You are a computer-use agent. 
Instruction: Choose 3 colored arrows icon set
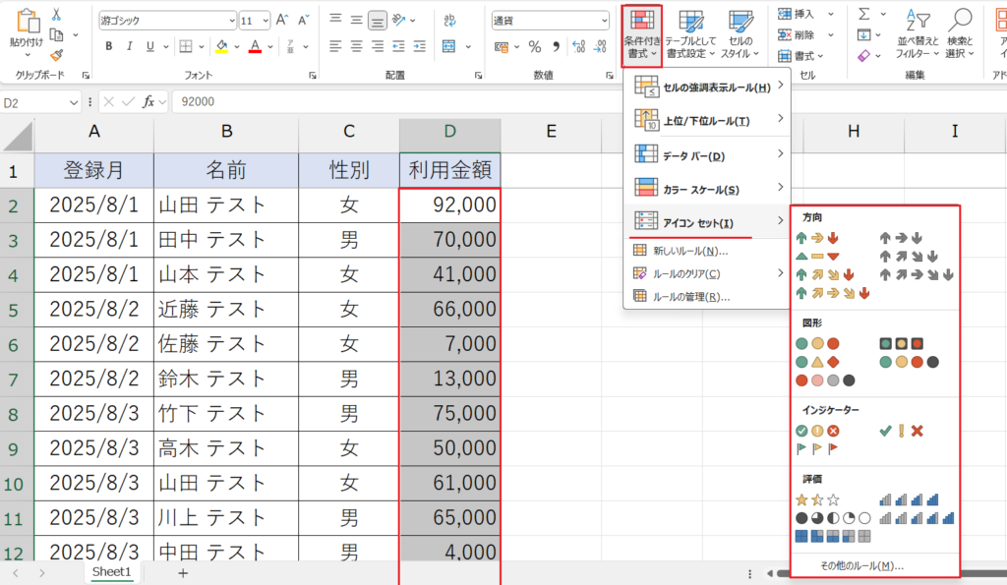(817, 238)
